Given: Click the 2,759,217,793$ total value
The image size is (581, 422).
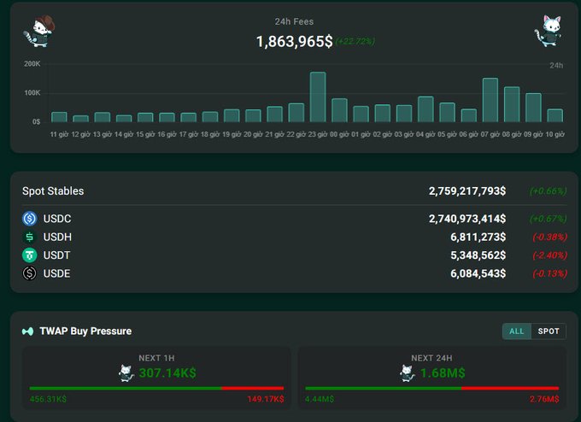Looking at the screenshot, I should click(x=467, y=190).
